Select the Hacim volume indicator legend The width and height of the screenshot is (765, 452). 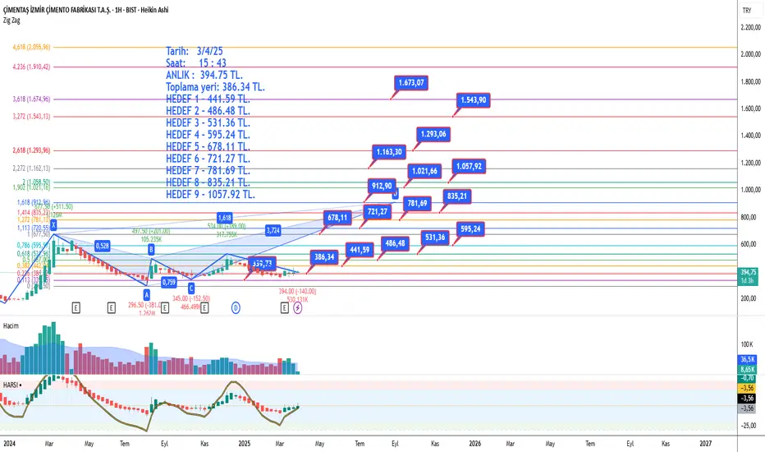click(x=11, y=326)
